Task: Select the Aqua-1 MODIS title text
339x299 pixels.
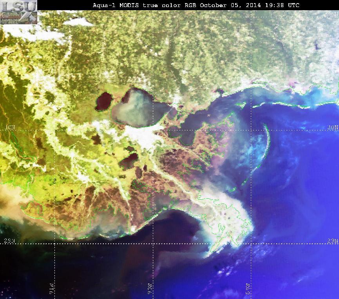Action: click(x=116, y=5)
